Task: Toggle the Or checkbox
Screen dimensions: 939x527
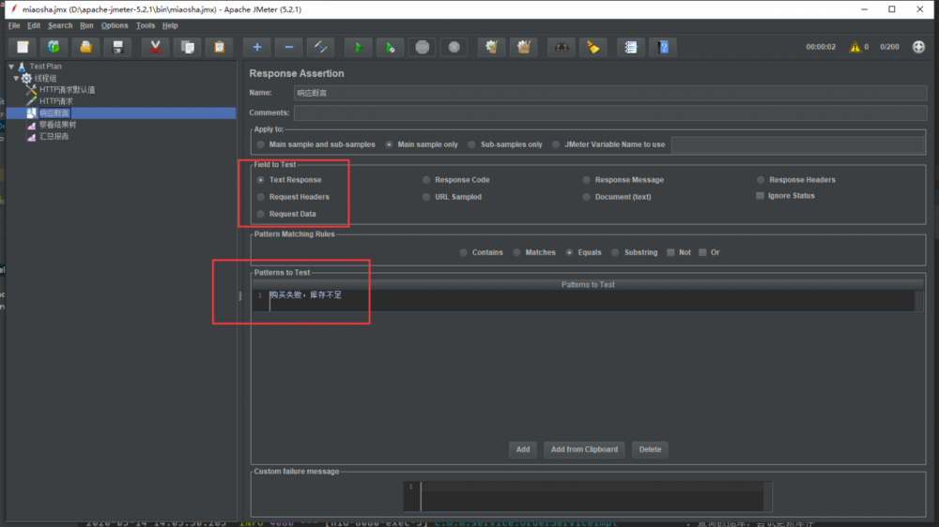Action: coord(702,252)
